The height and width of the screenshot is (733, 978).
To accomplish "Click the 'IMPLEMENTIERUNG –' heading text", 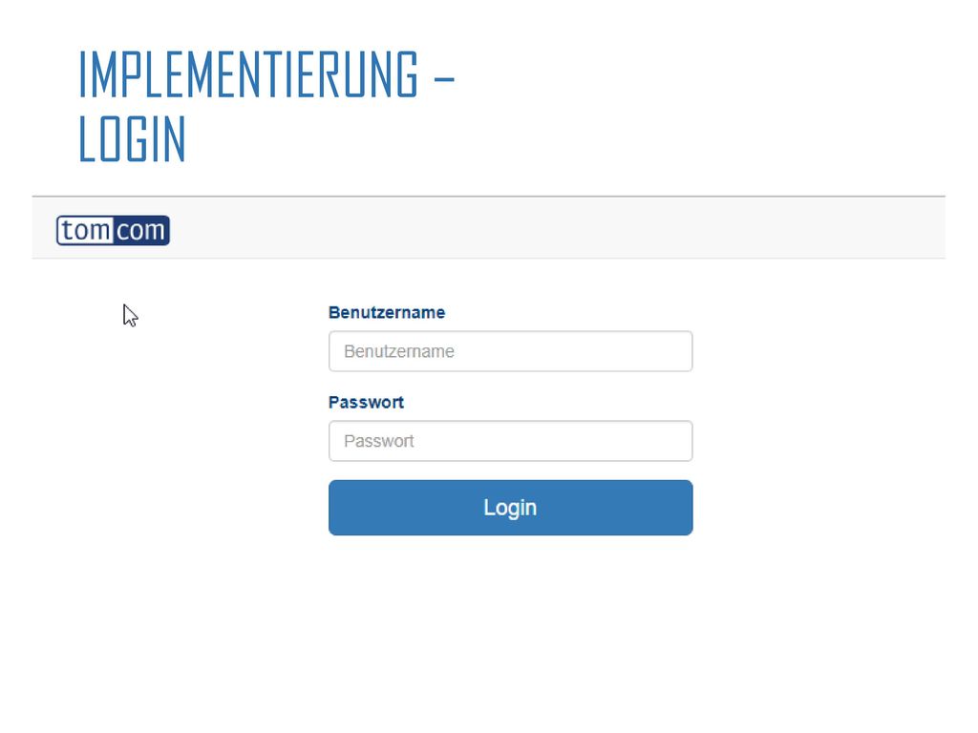I will (266, 74).
